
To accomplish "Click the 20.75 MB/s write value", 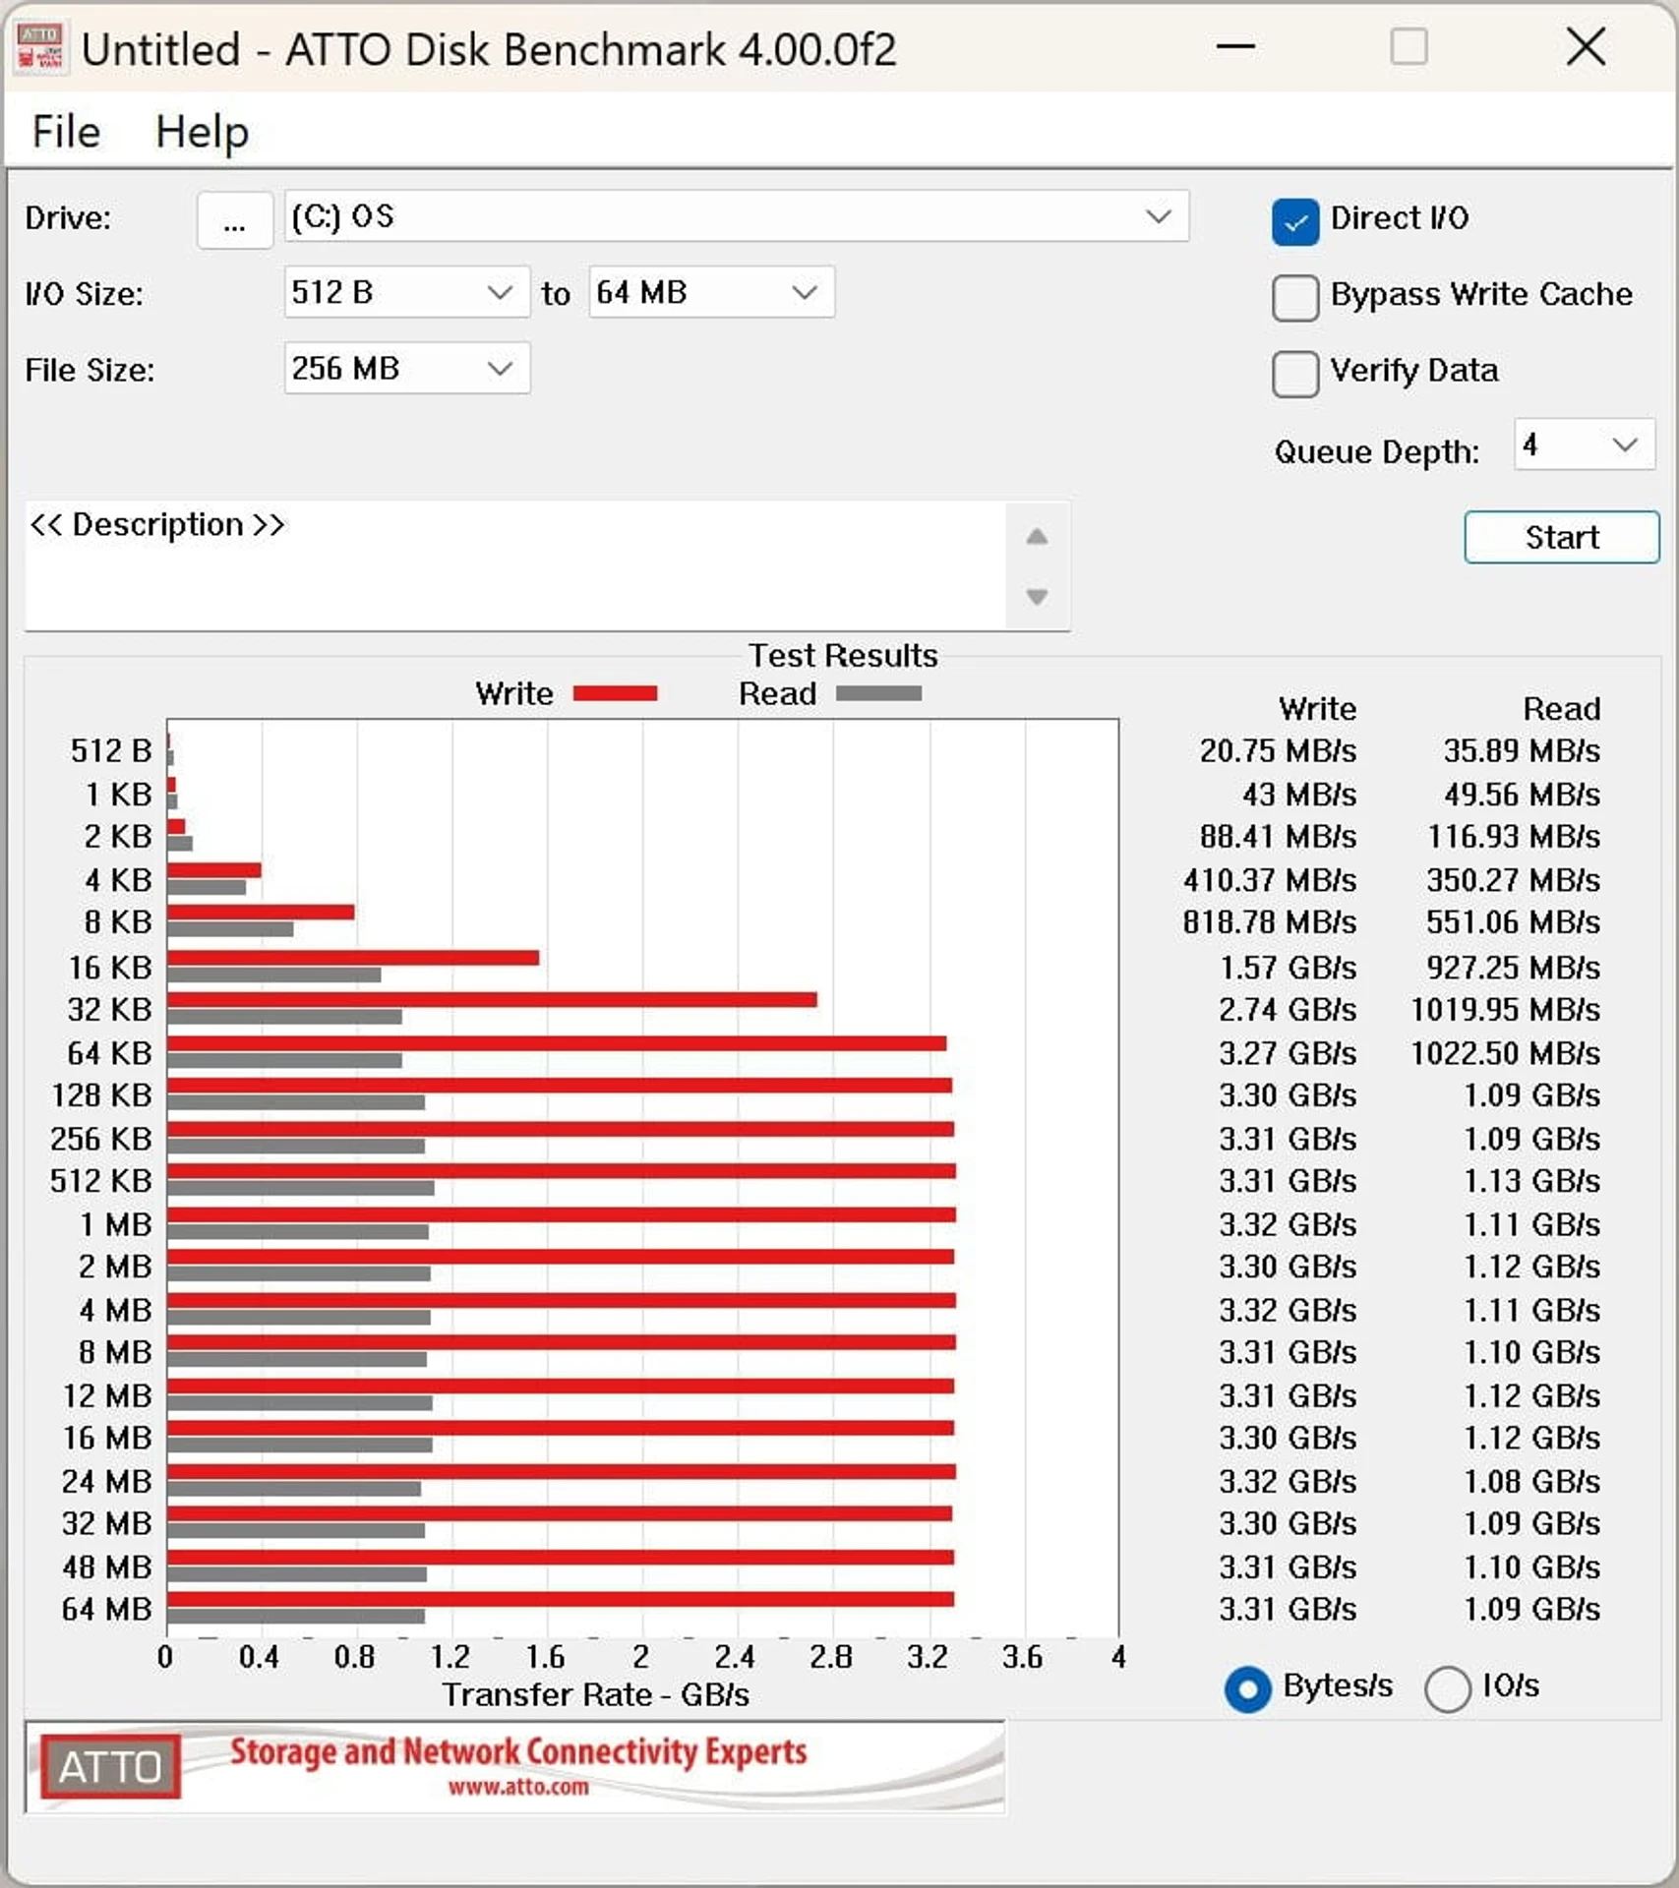I will 1278,751.
